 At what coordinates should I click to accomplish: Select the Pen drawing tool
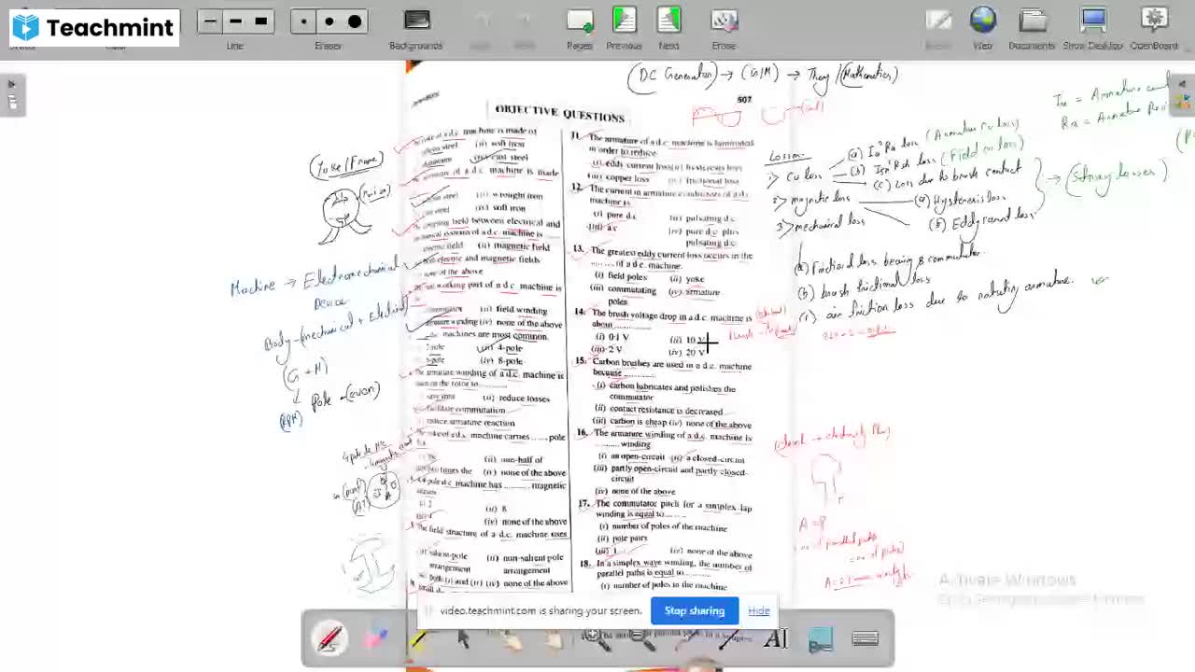click(330, 639)
